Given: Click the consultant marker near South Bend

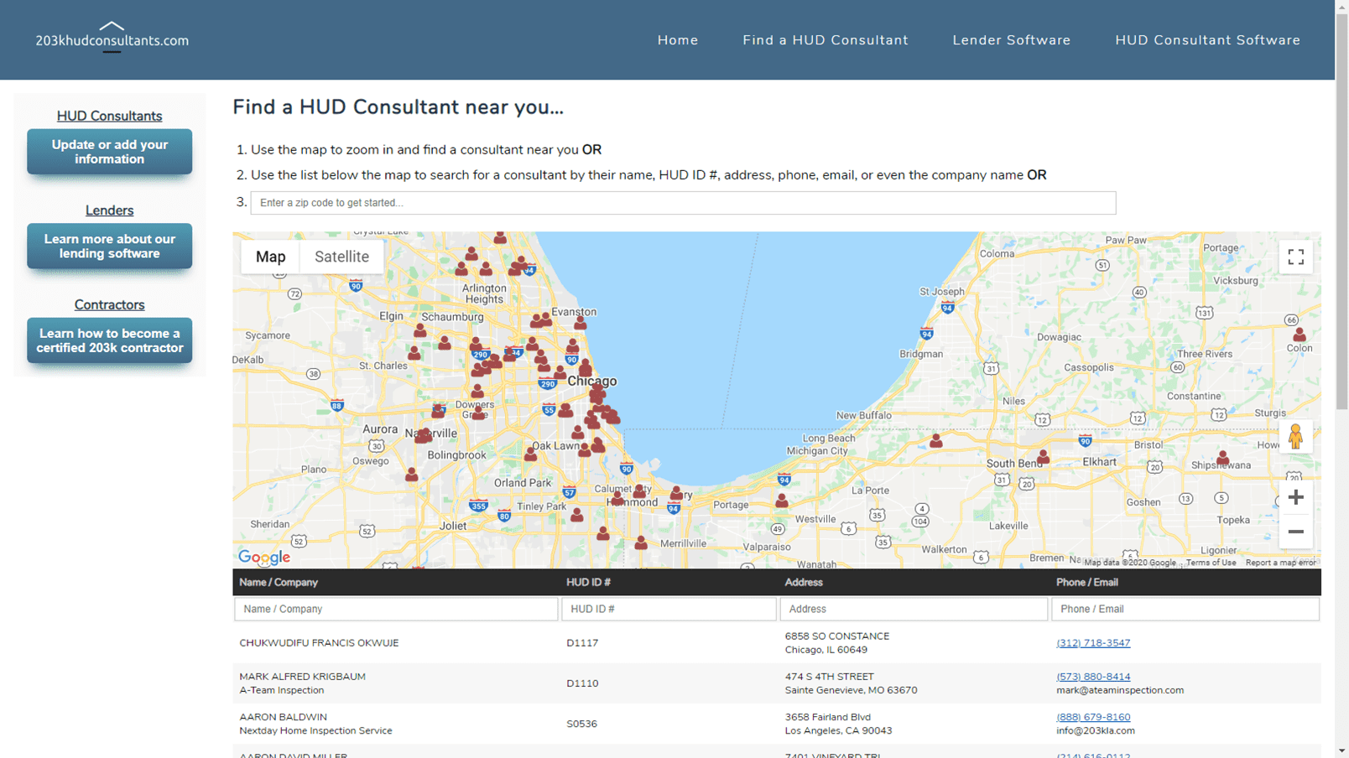Looking at the screenshot, I should click(x=1043, y=456).
